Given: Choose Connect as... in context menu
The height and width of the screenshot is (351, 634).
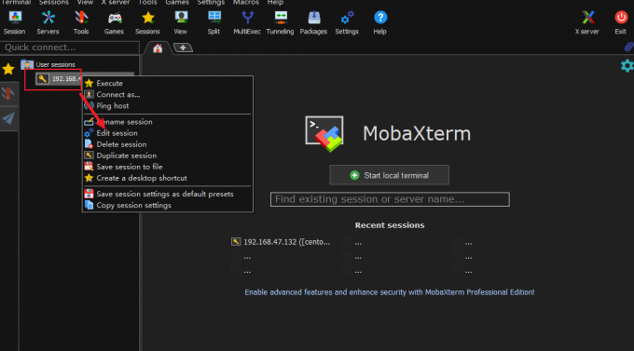Looking at the screenshot, I should click(x=168, y=95).
